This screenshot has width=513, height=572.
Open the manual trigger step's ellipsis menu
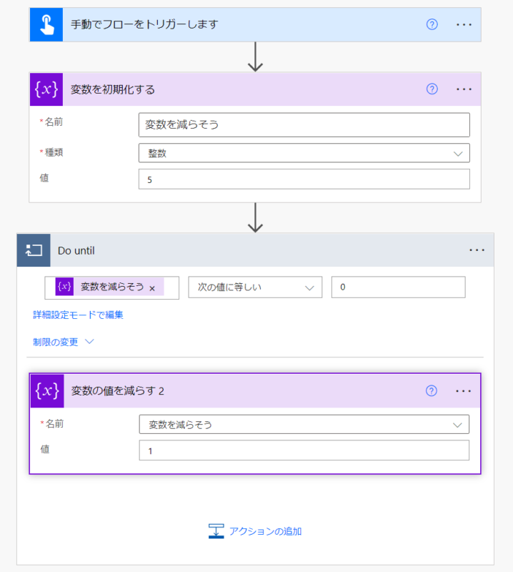click(x=464, y=24)
